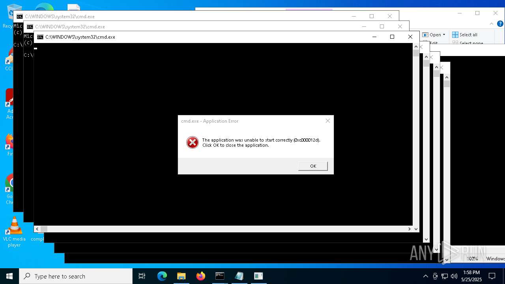Image resolution: width=505 pixels, height=284 pixels.
Task: Launch Microsoft Edge from the taskbar
Action: coord(162,276)
